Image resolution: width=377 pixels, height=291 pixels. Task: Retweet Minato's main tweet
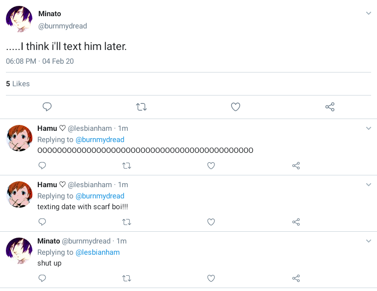coord(141,107)
